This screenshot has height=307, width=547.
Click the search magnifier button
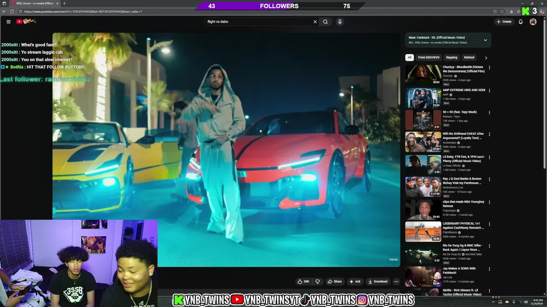325,21
